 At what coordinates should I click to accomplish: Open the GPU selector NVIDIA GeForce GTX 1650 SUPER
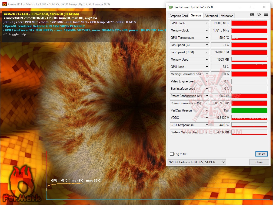tap(197, 162)
